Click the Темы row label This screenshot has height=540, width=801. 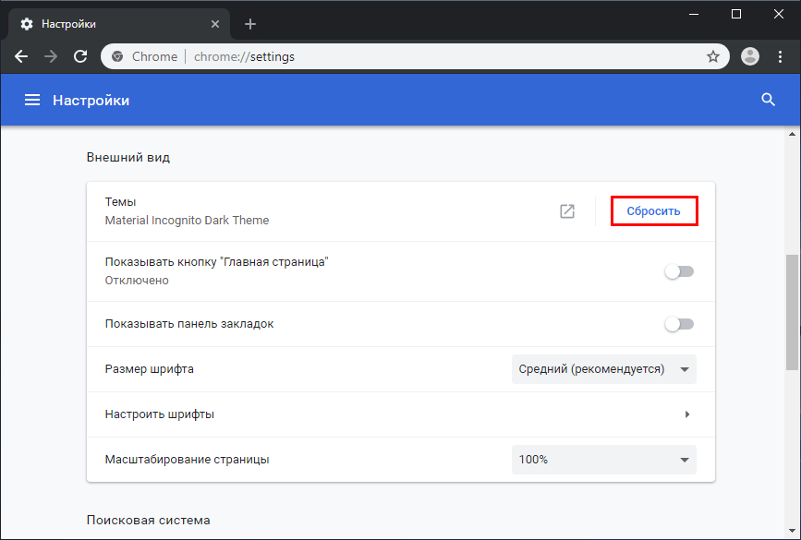pyautogui.click(x=120, y=201)
